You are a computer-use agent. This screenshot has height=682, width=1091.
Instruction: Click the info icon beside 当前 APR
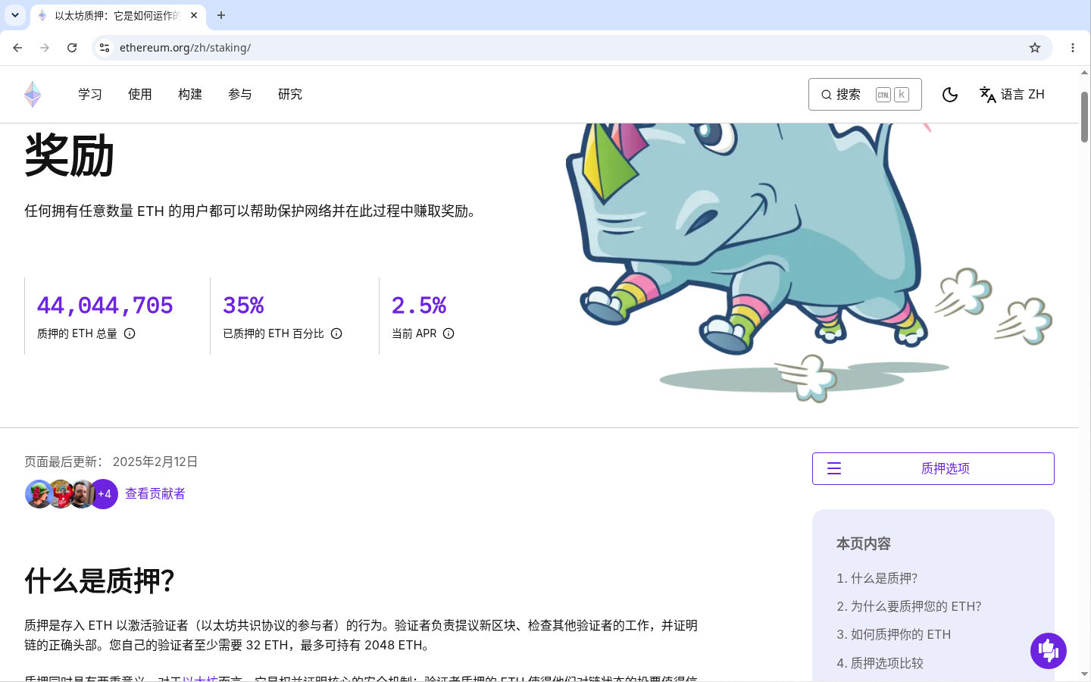(449, 333)
